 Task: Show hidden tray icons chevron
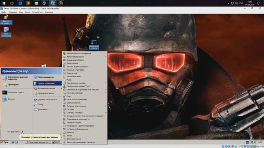[x=228, y=3]
